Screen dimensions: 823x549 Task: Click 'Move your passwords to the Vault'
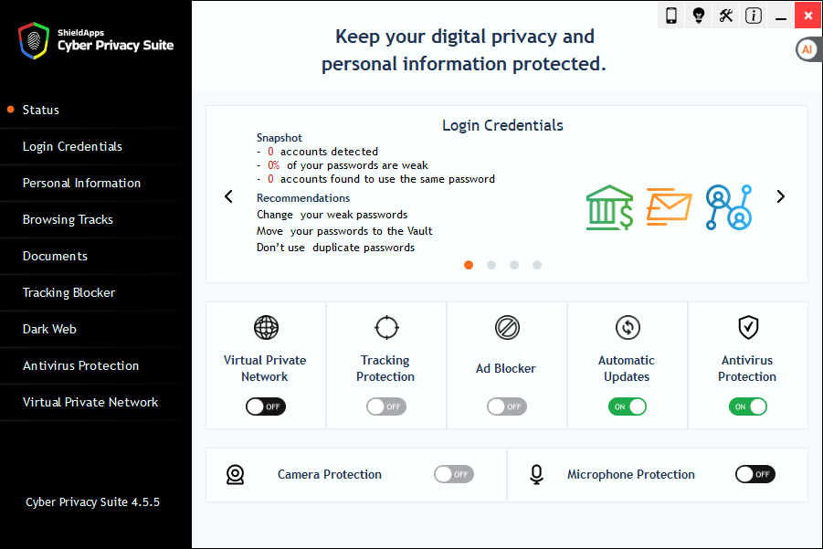[344, 231]
